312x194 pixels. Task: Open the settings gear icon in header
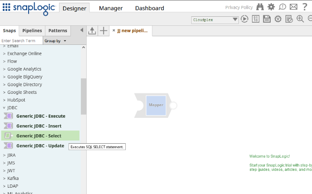pos(271,7)
